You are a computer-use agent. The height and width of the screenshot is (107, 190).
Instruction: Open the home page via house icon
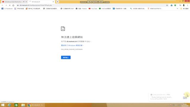(13, 5)
